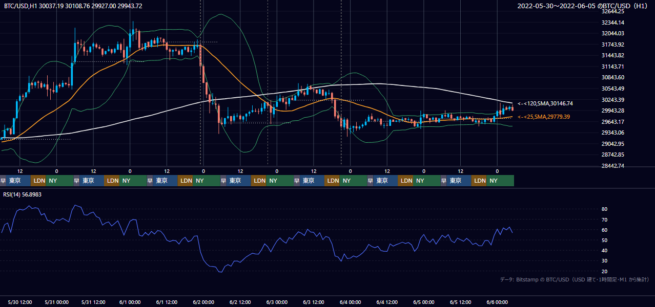Click the 6/1 00:00 time axis label

tap(130, 302)
